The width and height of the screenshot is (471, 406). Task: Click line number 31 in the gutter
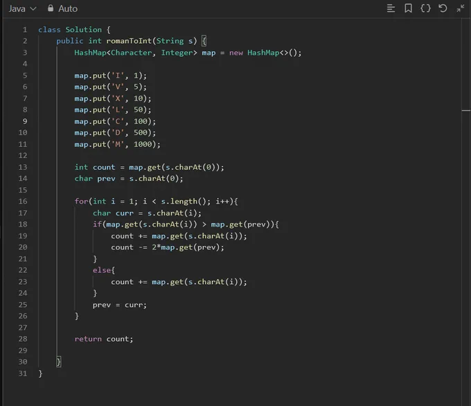23,373
